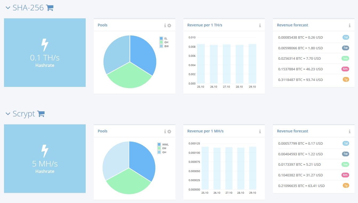Open Scrypt Pools settings gear

pyautogui.click(x=169, y=131)
